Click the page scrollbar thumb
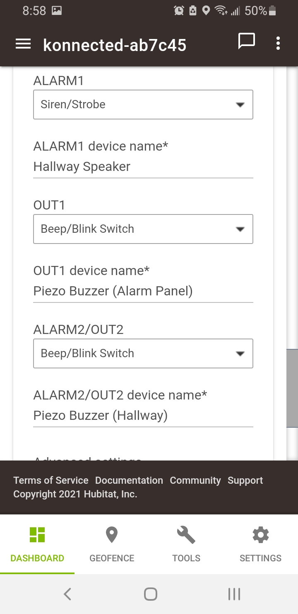Viewport: 298px width, 614px height. (292, 388)
